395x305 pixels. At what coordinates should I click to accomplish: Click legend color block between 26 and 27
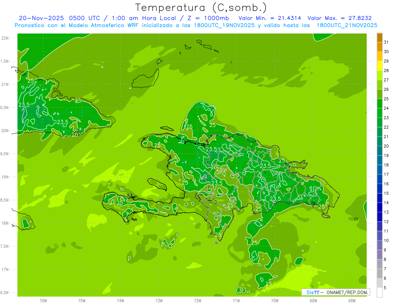380,85
